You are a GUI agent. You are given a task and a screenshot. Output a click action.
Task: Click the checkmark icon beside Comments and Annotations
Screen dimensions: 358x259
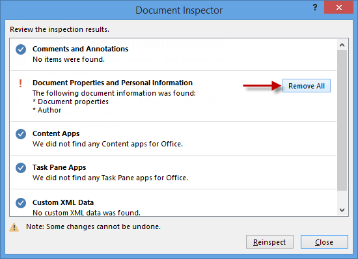click(21, 49)
